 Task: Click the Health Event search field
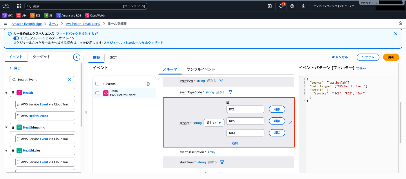coord(42,79)
